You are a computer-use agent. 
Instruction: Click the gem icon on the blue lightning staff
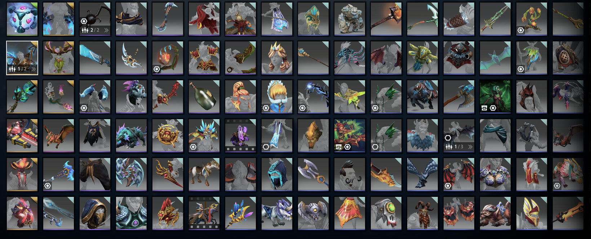click(302, 108)
